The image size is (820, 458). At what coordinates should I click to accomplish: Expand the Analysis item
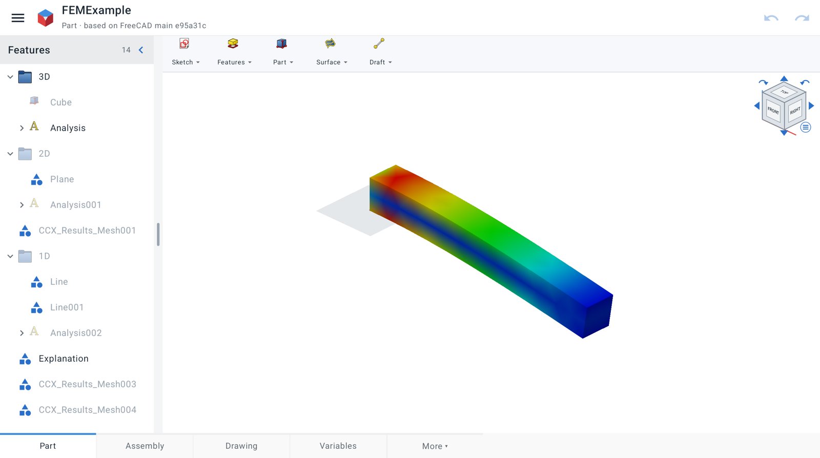(x=22, y=128)
